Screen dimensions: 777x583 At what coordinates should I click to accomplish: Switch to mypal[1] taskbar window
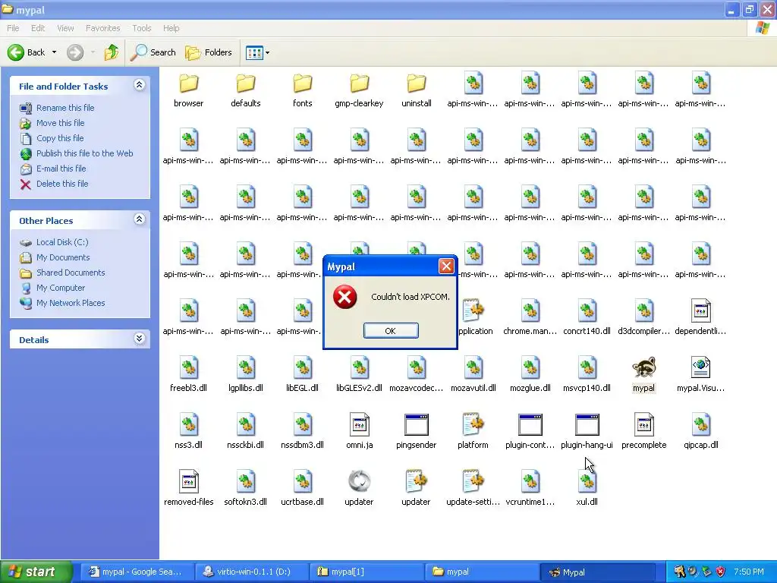(x=366, y=572)
